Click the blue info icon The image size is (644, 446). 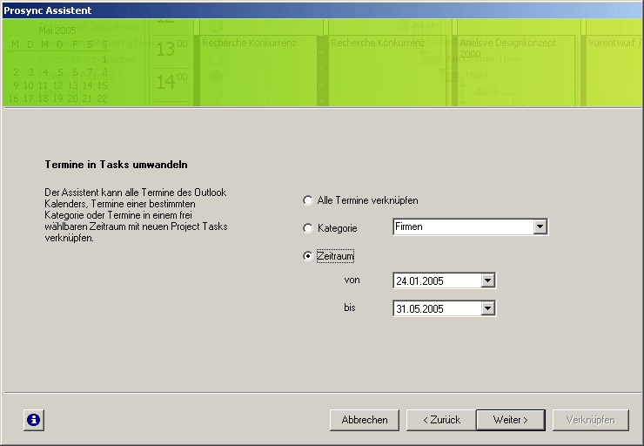point(33,420)
